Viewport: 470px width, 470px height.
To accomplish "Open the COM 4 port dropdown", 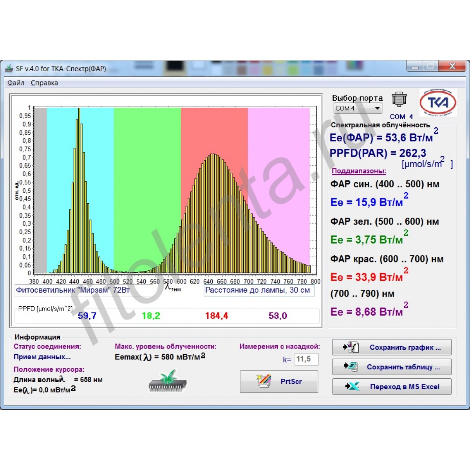I will point(377,108).
